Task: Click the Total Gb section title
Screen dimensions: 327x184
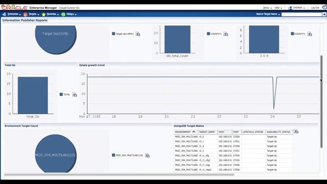Action: [10, 65]
